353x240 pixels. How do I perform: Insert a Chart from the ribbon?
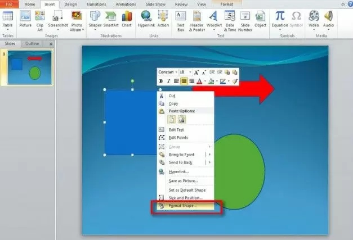click(127, 18)
